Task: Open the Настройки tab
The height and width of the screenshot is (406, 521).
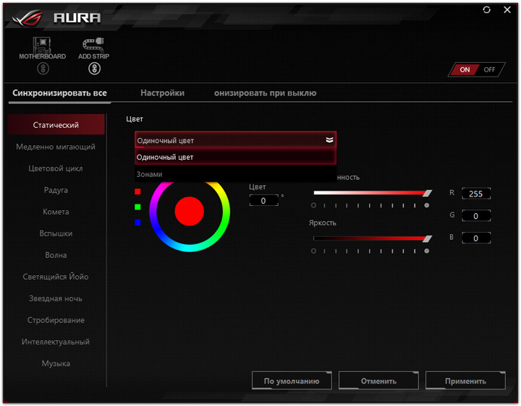Action: [162, 93]
